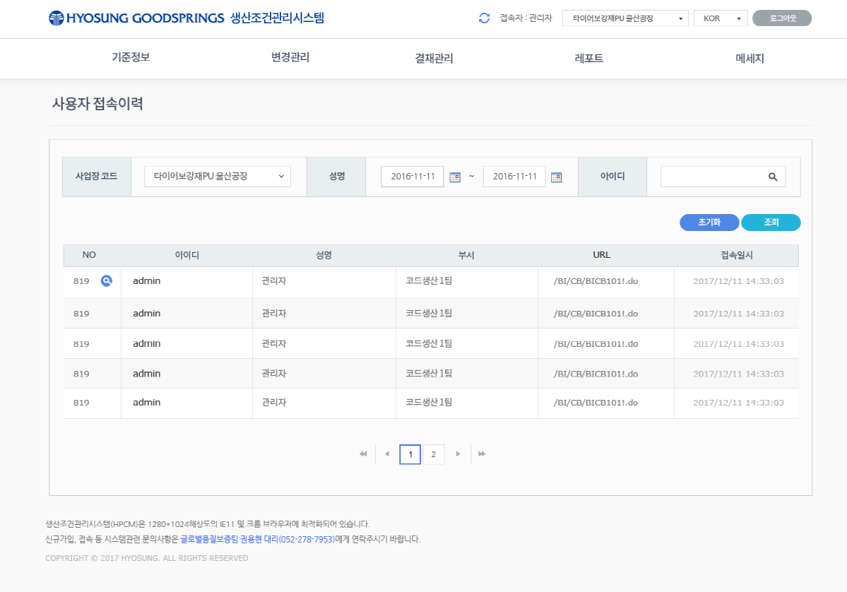847x592 pixels.
Task: Open the 레포트 menu
Action: (589, 59)
